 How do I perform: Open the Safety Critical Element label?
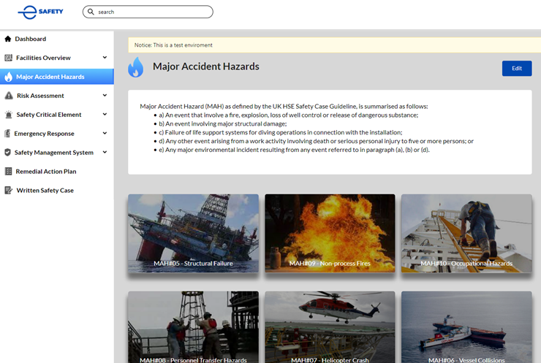[49, 115]
